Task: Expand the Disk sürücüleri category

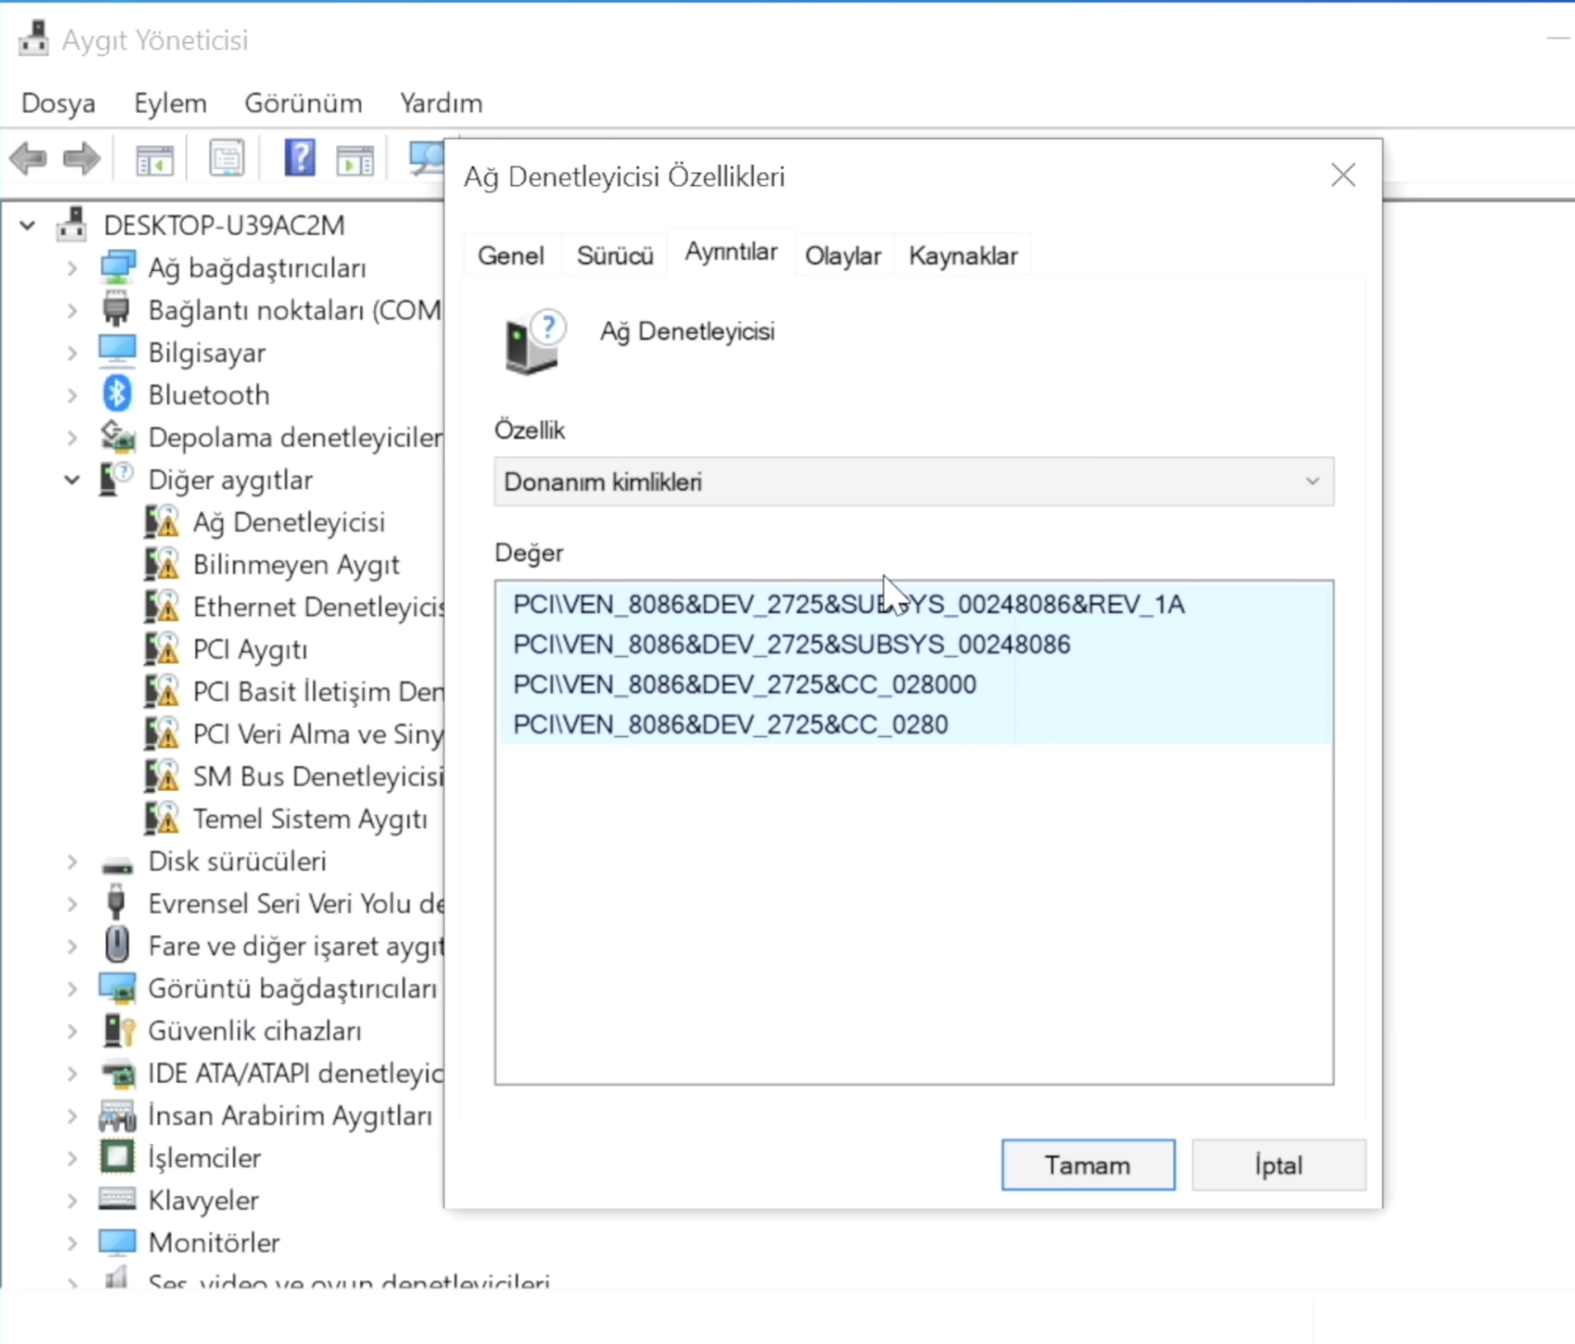Action: (72, 861)
